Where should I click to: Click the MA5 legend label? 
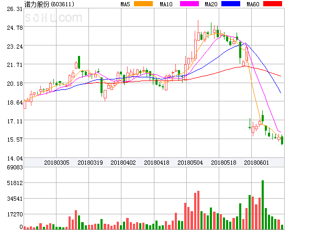125,4
